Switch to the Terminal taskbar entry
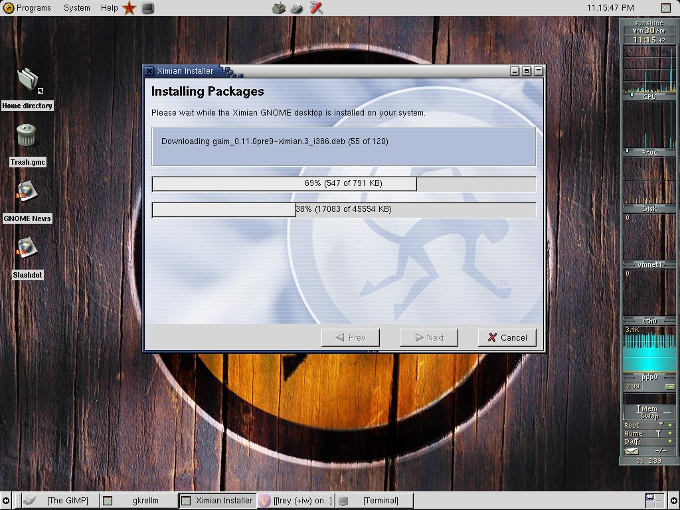This screenshot has height=510, width=680. click(375, 501)
